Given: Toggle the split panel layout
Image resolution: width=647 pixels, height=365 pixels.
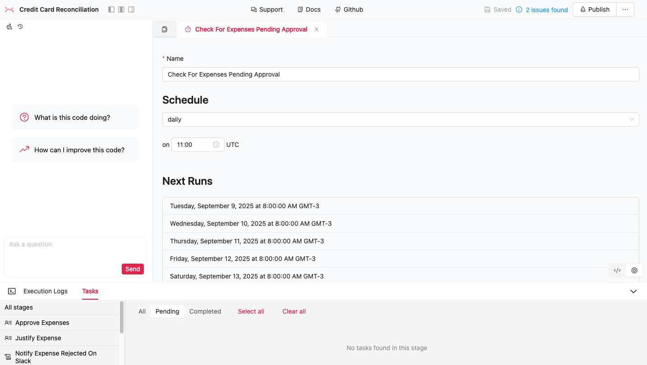Looking at the screenshot, I should click(121, 9).
